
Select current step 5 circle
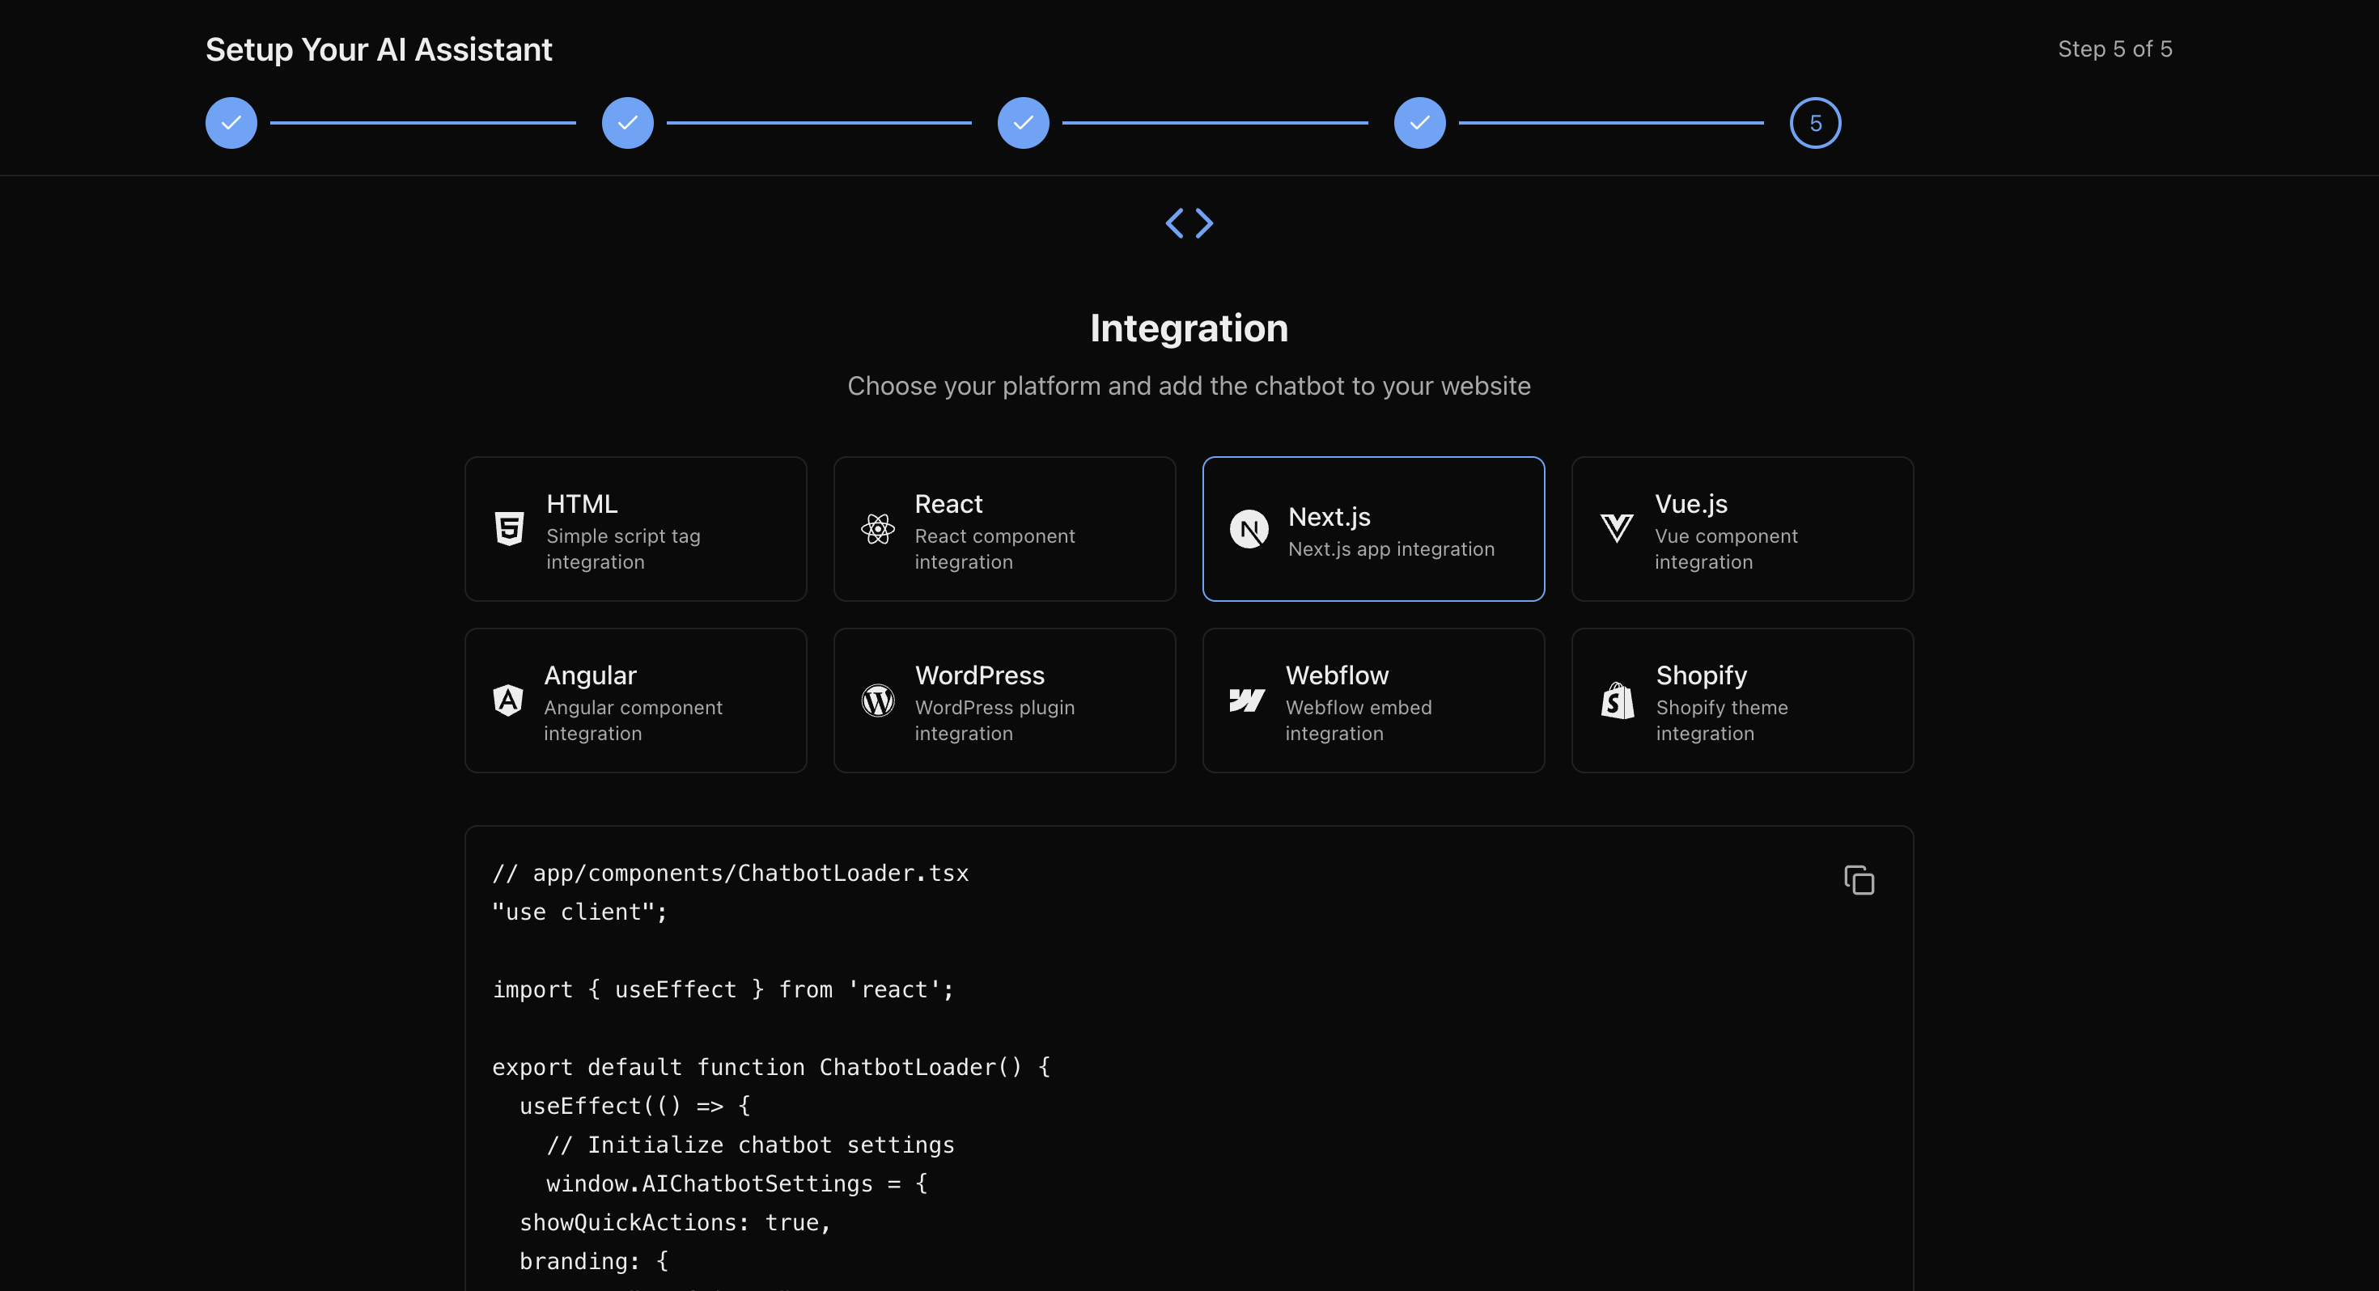(1815, 123)
